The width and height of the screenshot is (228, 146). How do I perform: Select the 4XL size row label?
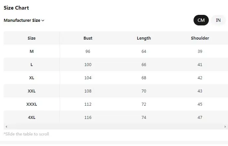tap(31, 117)
